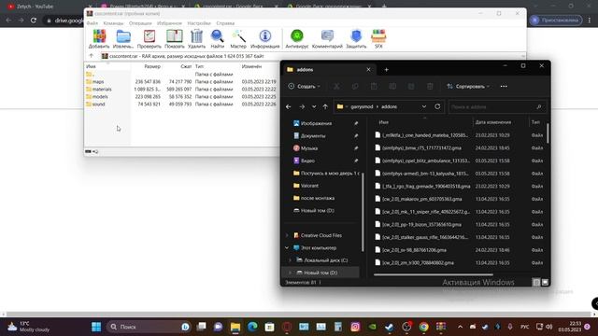Collapse Этот компьютер tree node

287,248
